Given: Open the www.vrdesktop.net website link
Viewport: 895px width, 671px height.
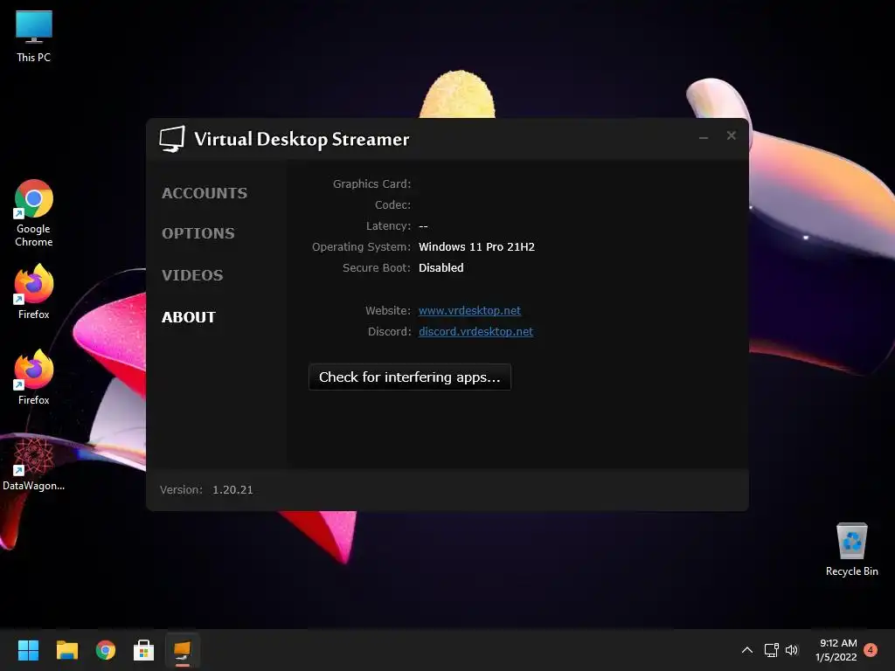Looking at the screenshot, I should pos(469,310).
